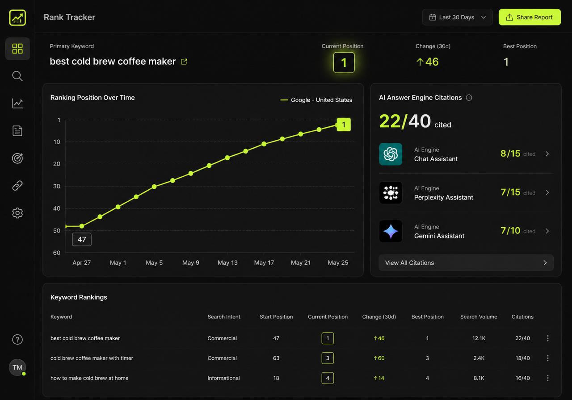Sort by the Citations column header
The width and height of the screenshot is (572, 400).
click(522, 317)
